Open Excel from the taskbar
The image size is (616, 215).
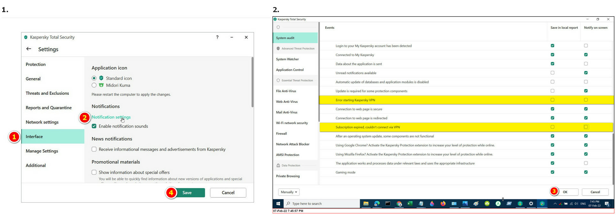410,204
